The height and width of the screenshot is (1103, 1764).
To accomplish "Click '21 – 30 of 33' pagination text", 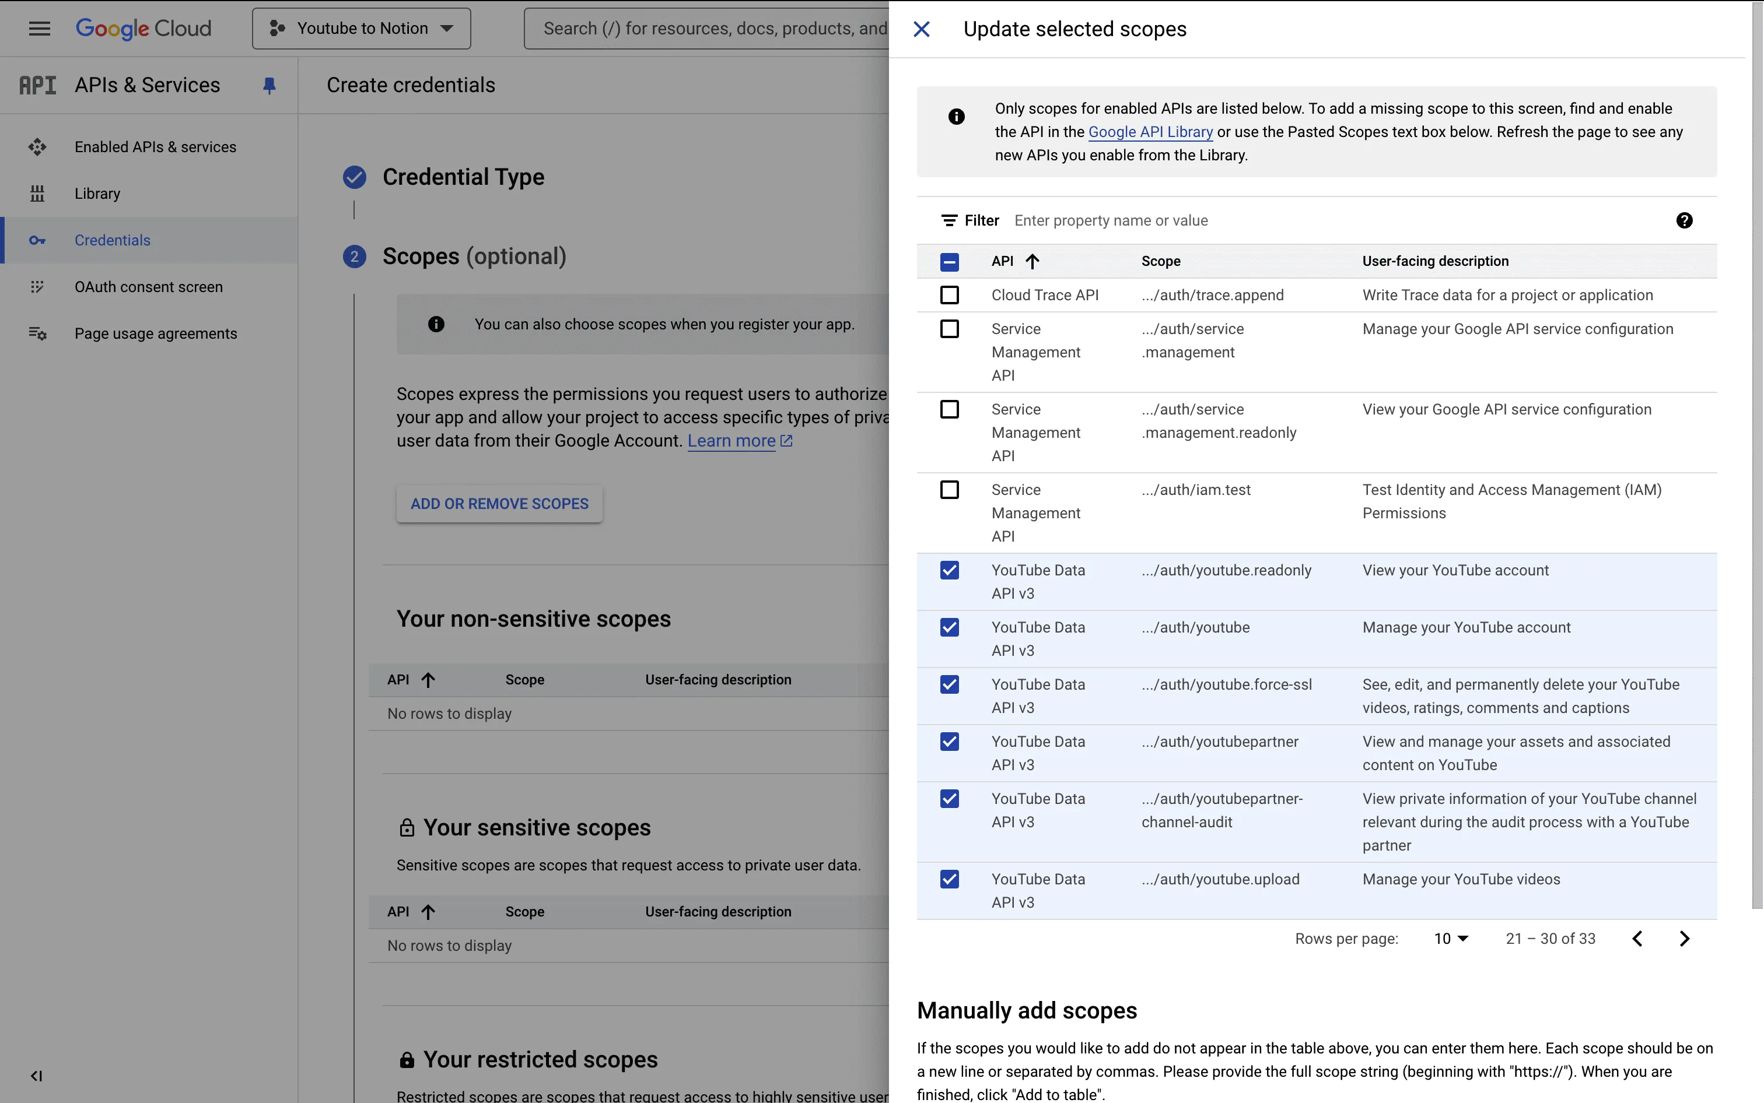I will point(1550,938).
